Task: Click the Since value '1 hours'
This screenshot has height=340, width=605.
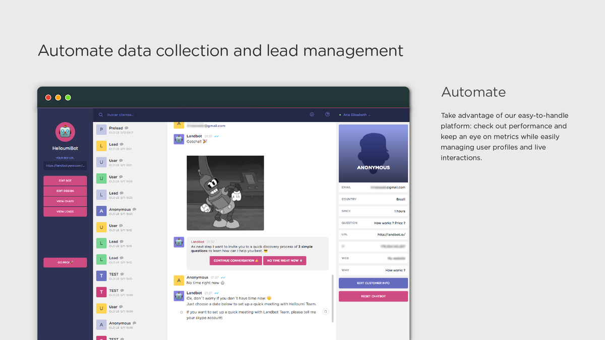Action: pos(400,211)
